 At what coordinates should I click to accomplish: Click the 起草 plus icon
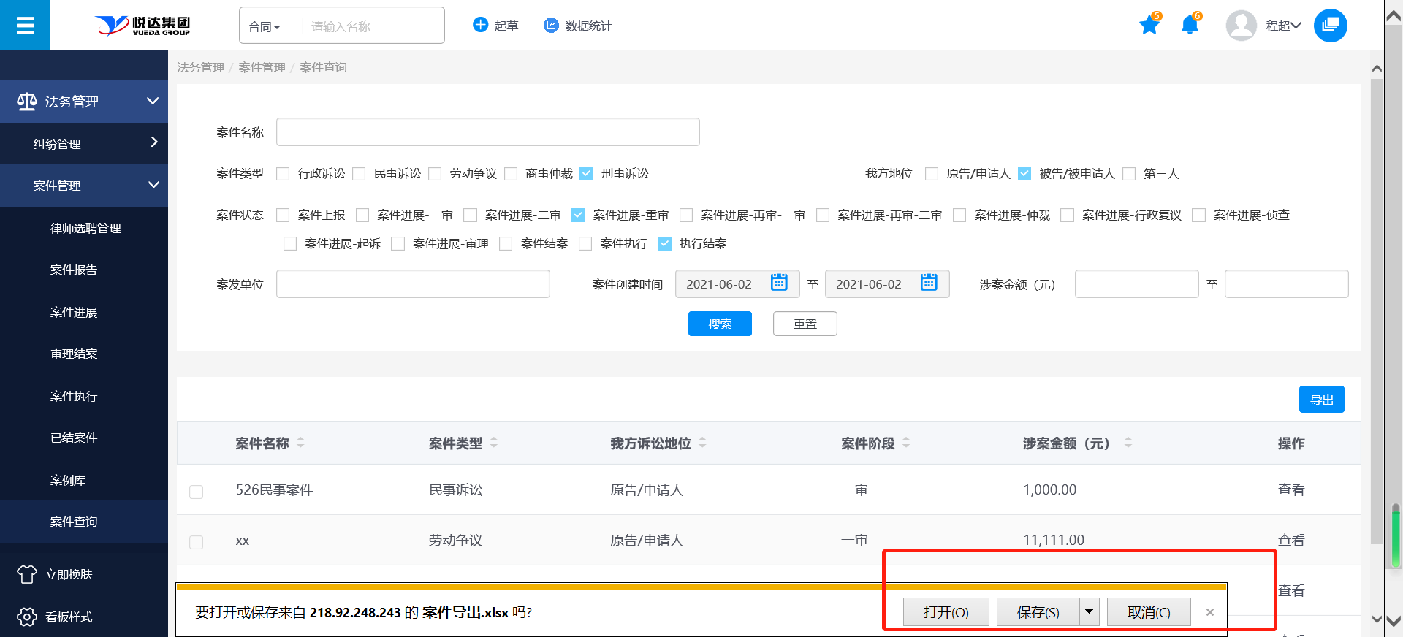click(x=480, y=25)
